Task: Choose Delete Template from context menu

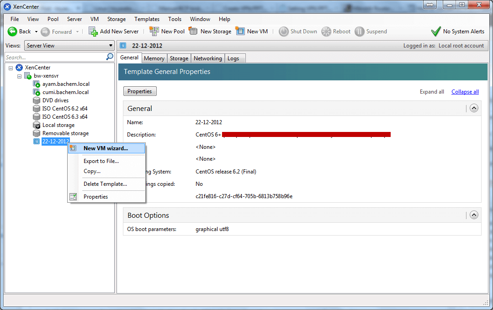Action: coord(106,184)
